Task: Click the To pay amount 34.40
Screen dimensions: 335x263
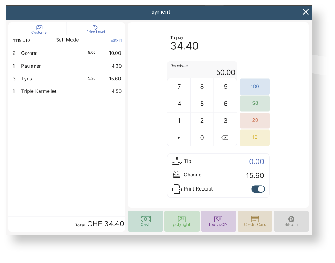Action: (x=184, y=46)
